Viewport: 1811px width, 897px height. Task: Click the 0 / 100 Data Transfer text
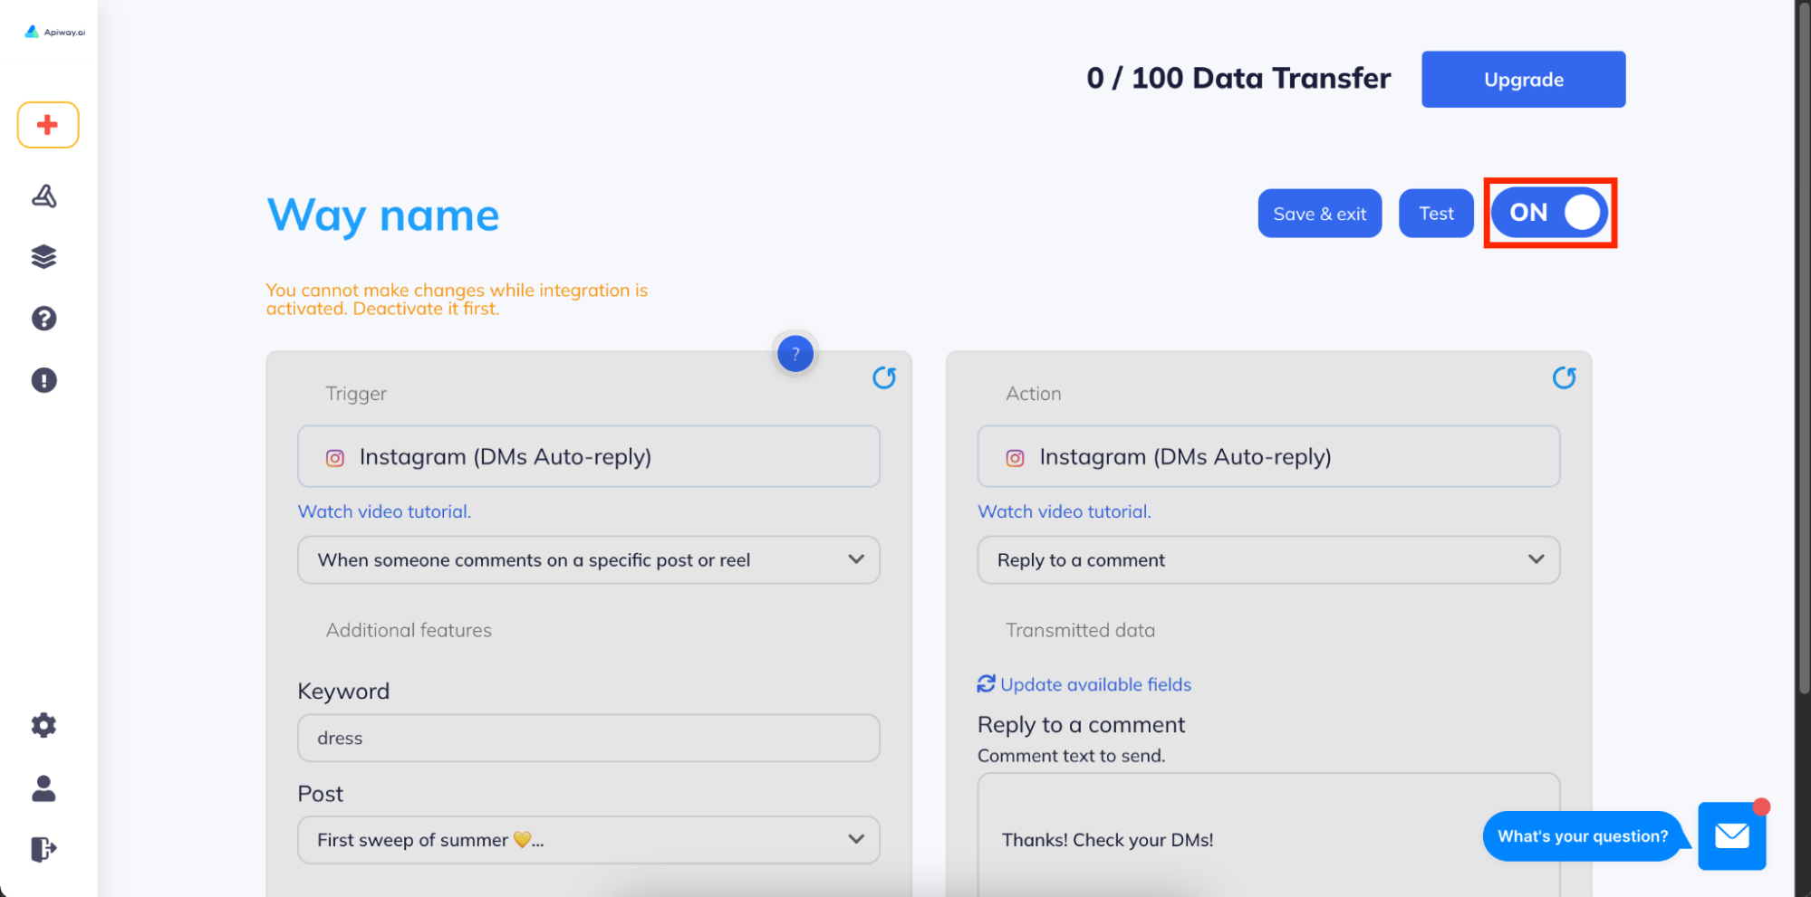tap(1238, 79)
